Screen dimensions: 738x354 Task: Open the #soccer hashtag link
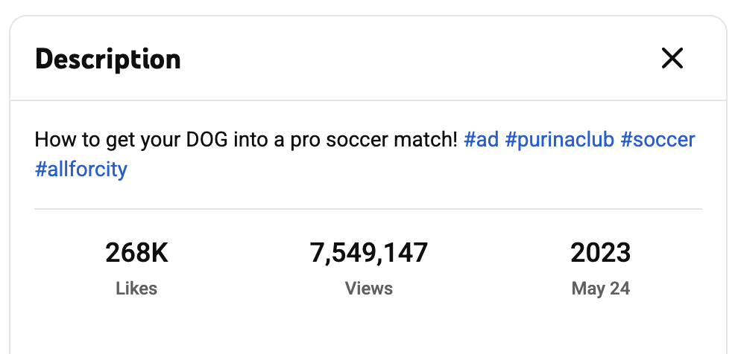pyautogui.click(x=658, y=140)
